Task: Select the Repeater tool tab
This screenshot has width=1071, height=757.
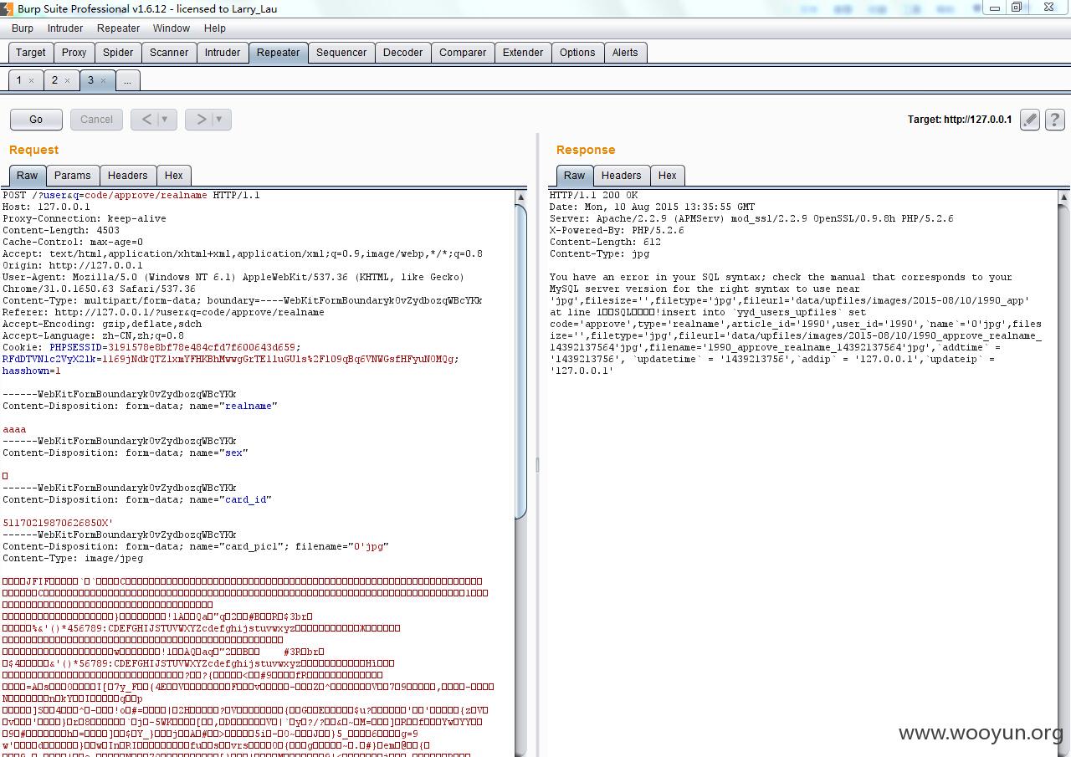Action: [x=278, y=53]
